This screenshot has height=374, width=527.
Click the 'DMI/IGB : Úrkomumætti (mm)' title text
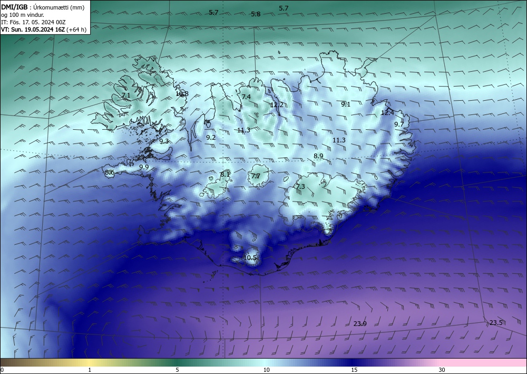[43, 7]
